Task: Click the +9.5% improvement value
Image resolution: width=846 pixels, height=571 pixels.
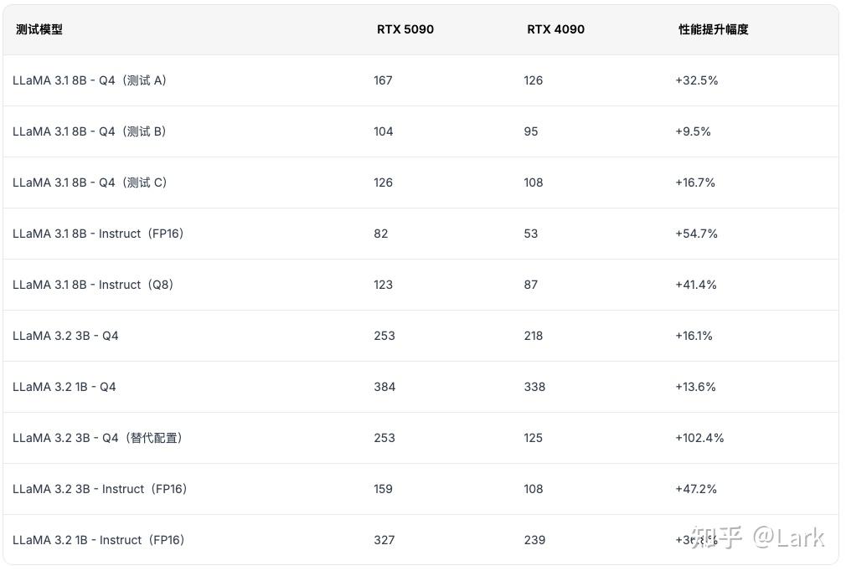Action: [x=693, y=131]
